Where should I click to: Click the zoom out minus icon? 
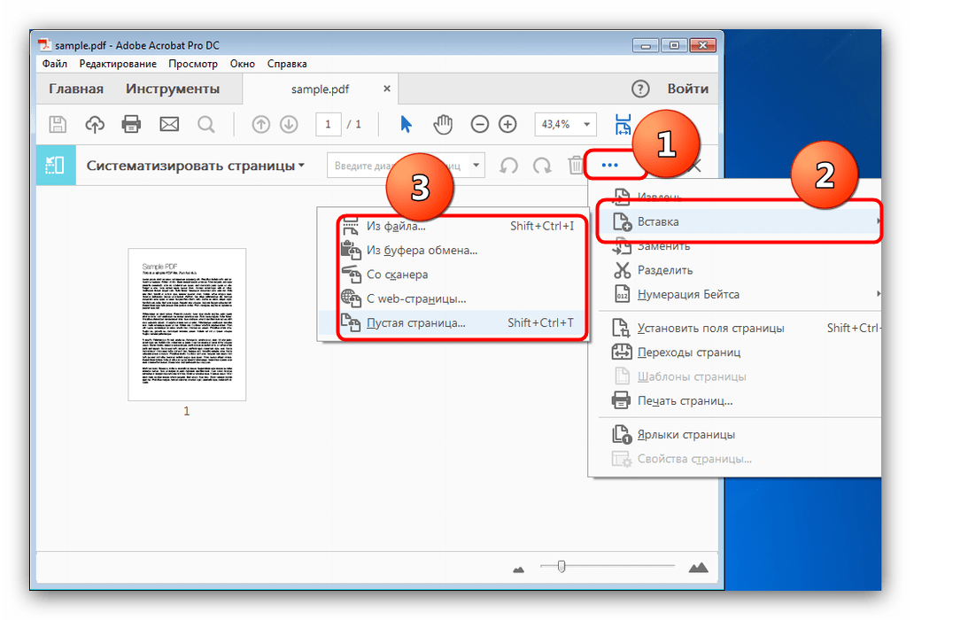479,124
